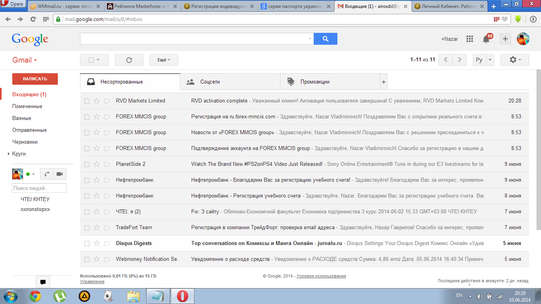Click the +Nazar profile link
The width and height of the screenshot is (541, 304).
click(x=450, y=39)
